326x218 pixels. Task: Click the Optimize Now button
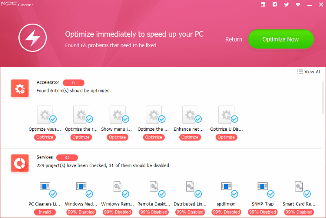point(281,39)
